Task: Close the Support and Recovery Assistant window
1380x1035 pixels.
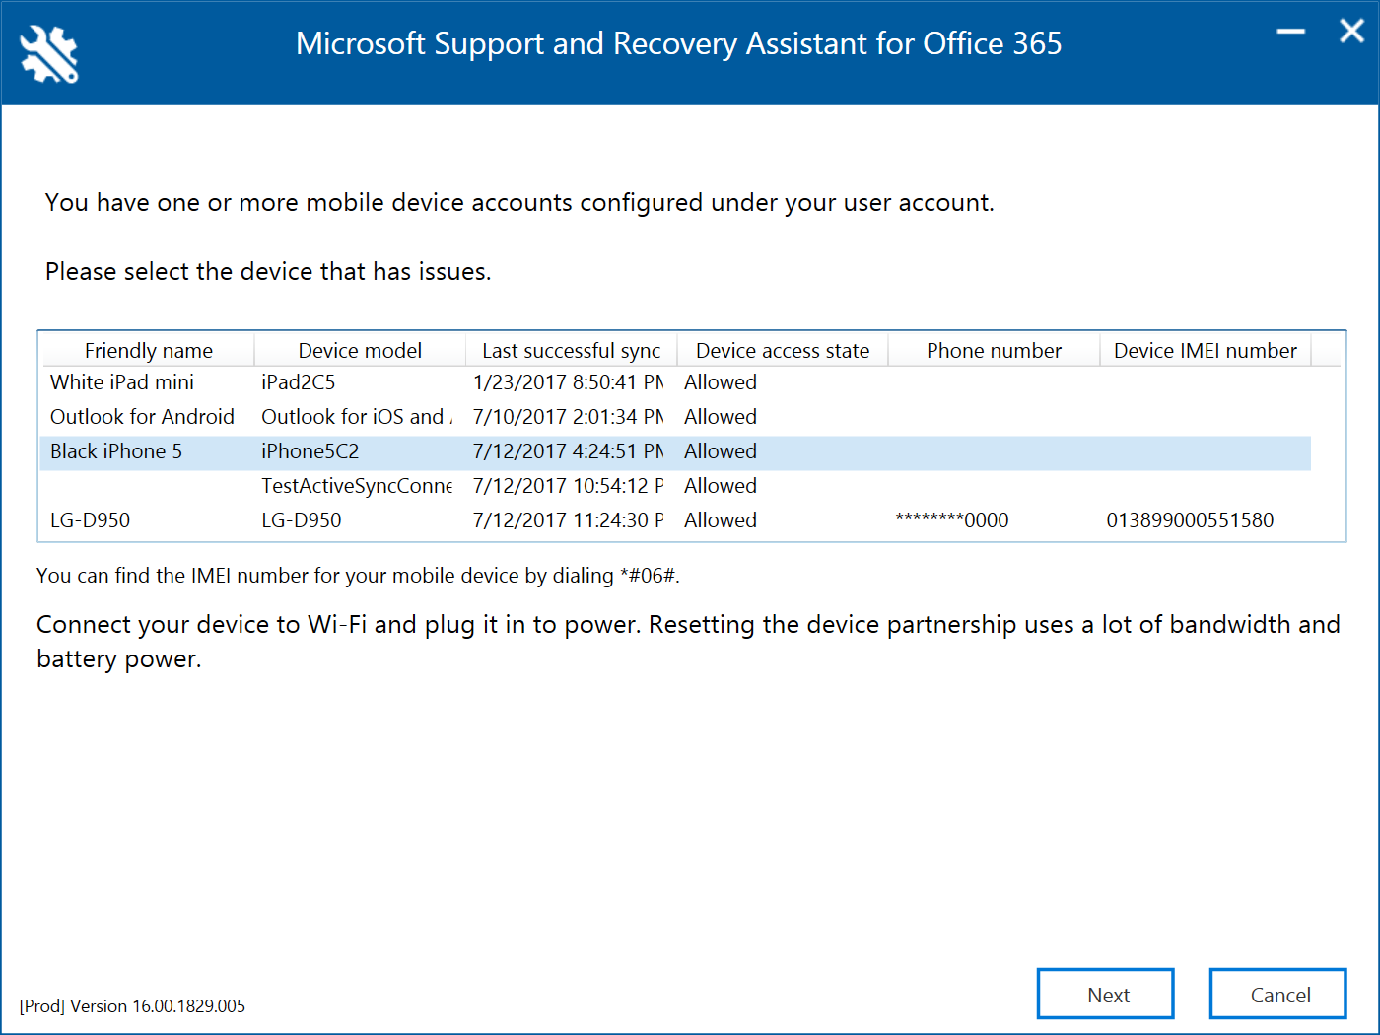Action: pos(1351,32)
